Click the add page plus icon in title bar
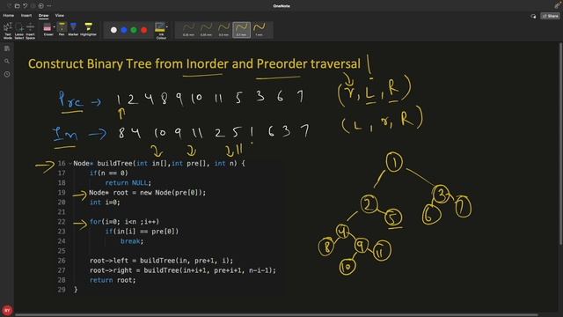 pyautogui.click(x=41, y=6)
